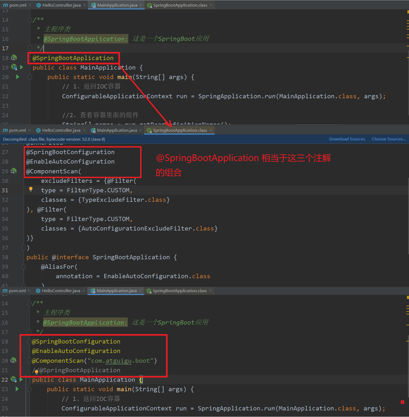The image size is (409, 417).
Task: Click @SpringBootConfiguration on decompiled line 27
Action: coord(70,152)
